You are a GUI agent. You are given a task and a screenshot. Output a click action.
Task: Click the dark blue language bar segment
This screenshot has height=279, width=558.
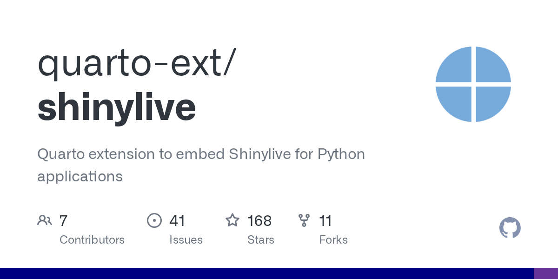(x=266, y=273)
